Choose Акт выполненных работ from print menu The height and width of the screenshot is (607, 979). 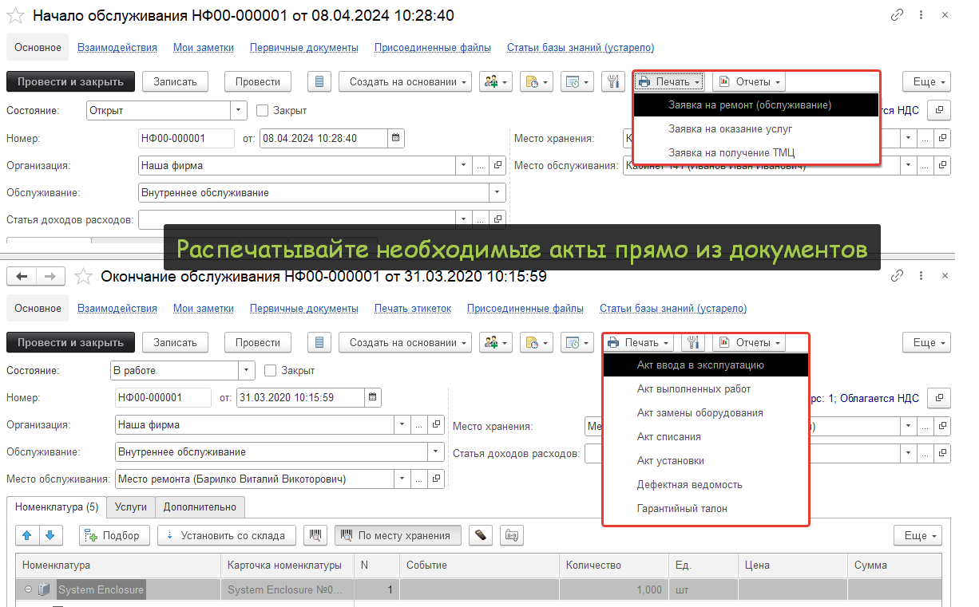click(693, 389)
